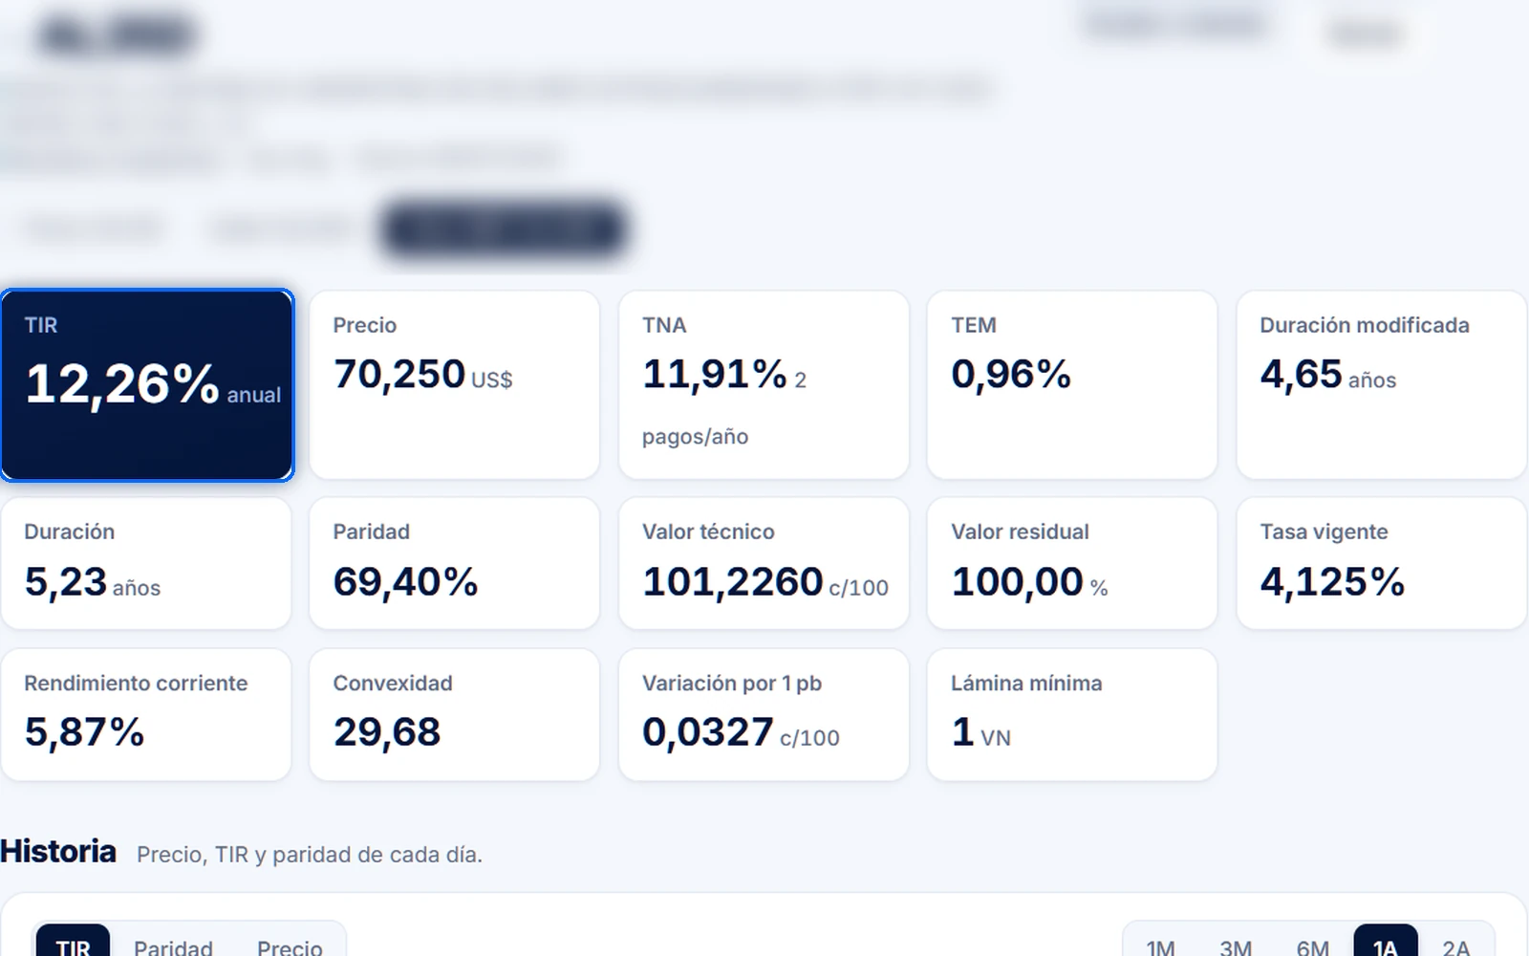Image resolution: width=1529 pixels, height=956 pixels.
Task: Open the Valor técnico 101,2260 card
Action: pos(764,563)
